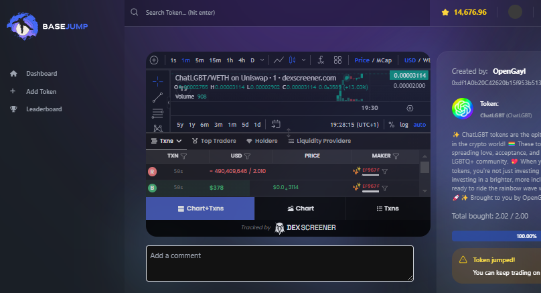Viewport: 541px width, 293px height.
Task: Set chart interval to 4h
Action: [x=242, y=60]
